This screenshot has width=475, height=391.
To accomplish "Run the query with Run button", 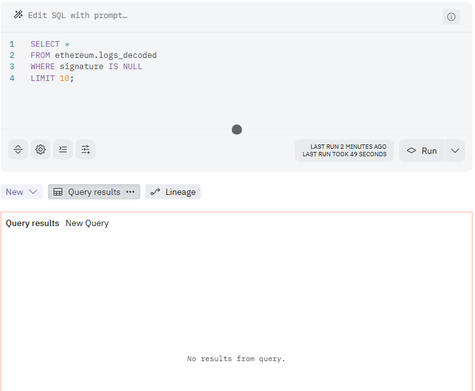I will tap(421, 151).
